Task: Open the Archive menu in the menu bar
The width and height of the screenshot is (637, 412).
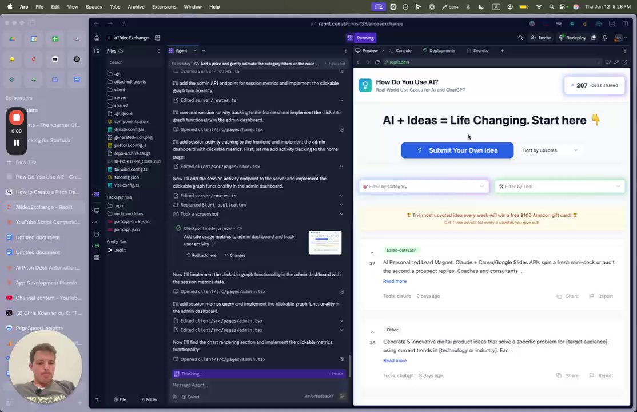Action: click(x=136, y=7)
